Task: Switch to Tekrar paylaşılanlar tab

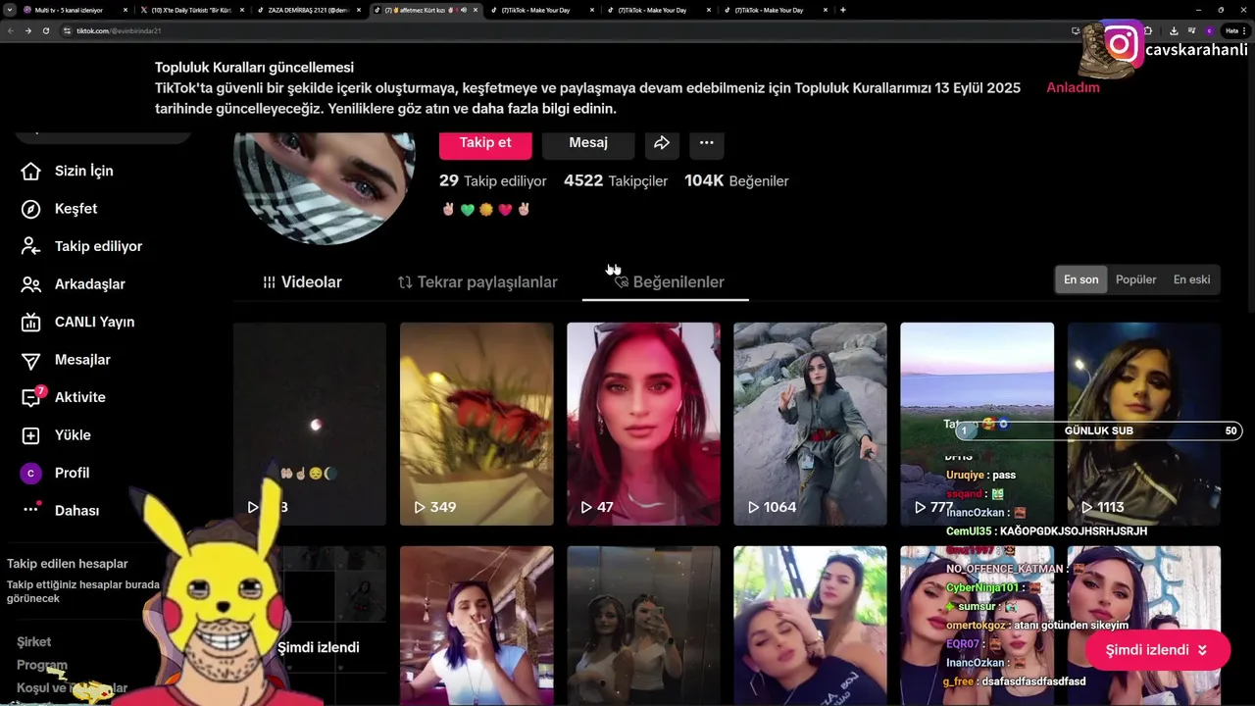Action: 477,282
